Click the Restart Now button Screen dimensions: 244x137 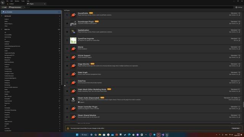[x=236, y=128]
